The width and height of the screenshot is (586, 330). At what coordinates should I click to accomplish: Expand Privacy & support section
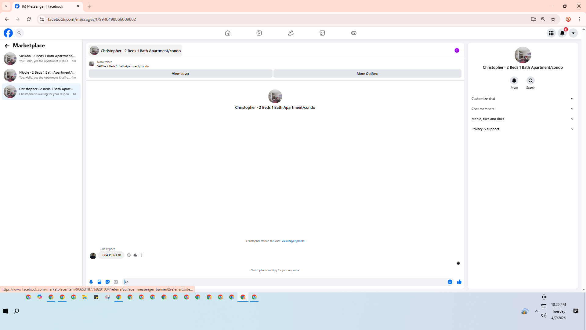[523, 129]
